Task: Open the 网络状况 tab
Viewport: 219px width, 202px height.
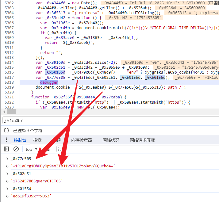Action: click(111, 140)
